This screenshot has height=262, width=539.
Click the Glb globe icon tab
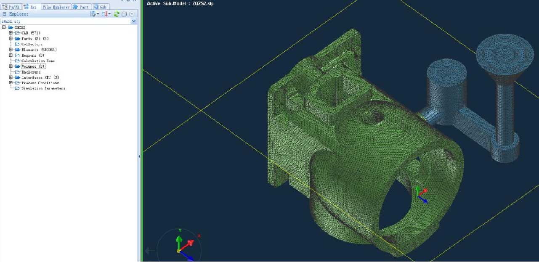97,7
